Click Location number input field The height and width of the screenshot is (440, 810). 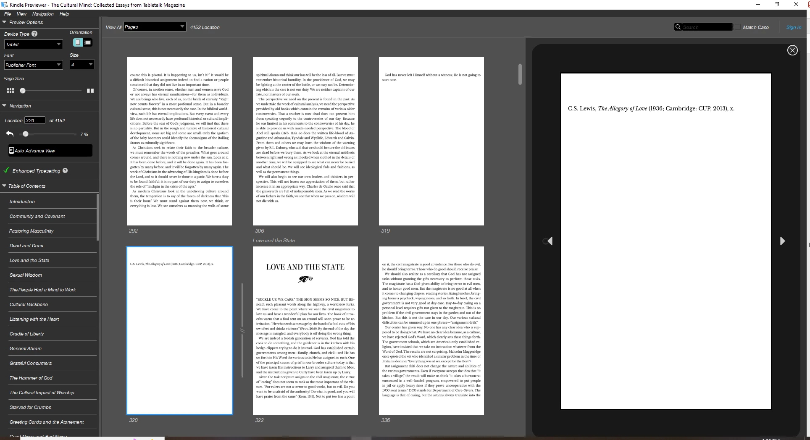pos(34,120)
